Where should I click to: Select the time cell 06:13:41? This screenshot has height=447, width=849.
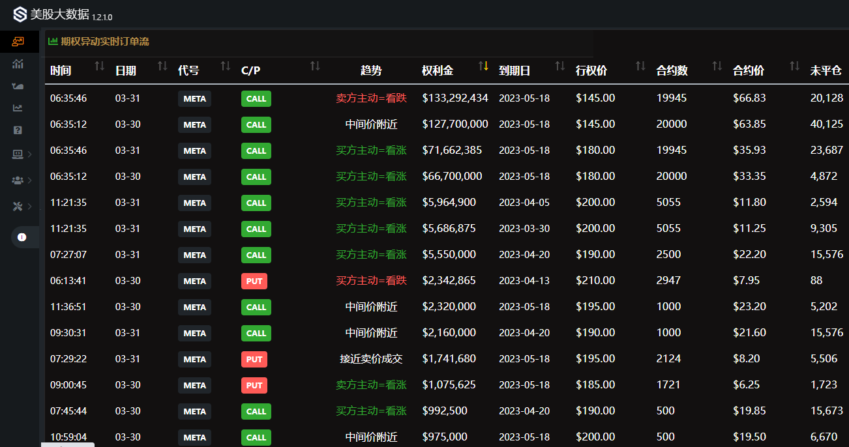coord(68,281)
